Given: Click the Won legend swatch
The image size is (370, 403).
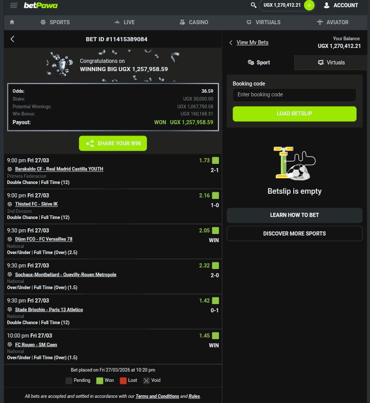Looking at the screenshot, I should [x=99, y=381].
